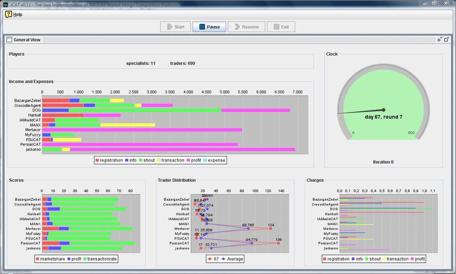Click PersianCAT label in Scores chart
This screenshot has width=456, height=274.
pyautogui.click(x=31, y=243)
